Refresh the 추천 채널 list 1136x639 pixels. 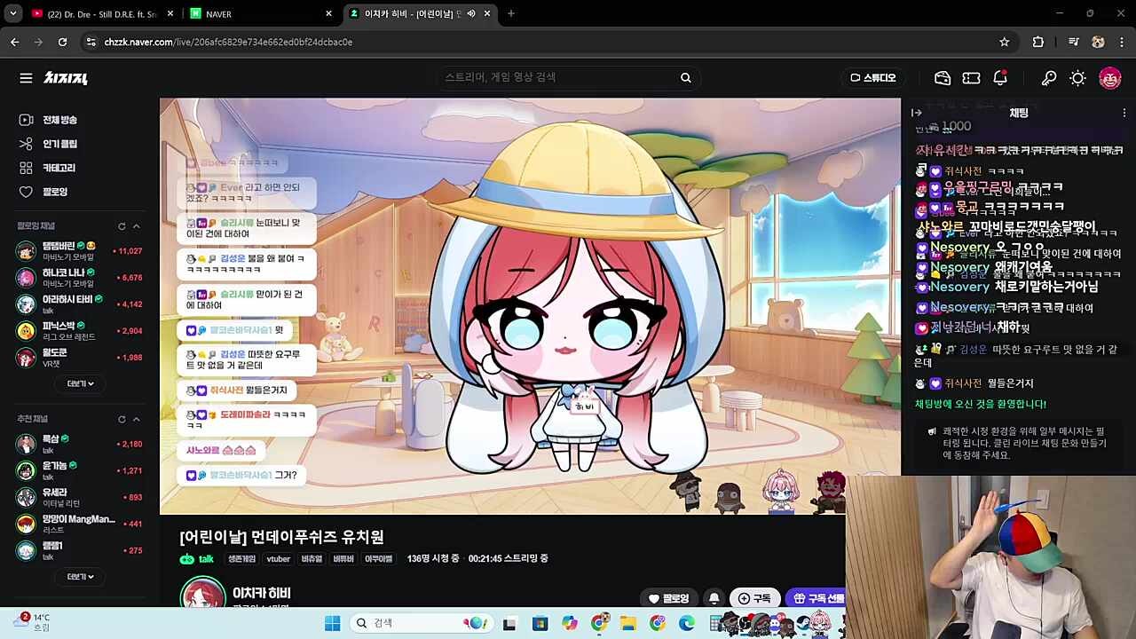pyautogui.click(x=122, y=419)
